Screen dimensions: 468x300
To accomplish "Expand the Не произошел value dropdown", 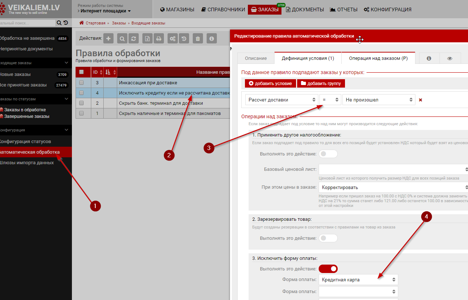I will tap(378, 100).
